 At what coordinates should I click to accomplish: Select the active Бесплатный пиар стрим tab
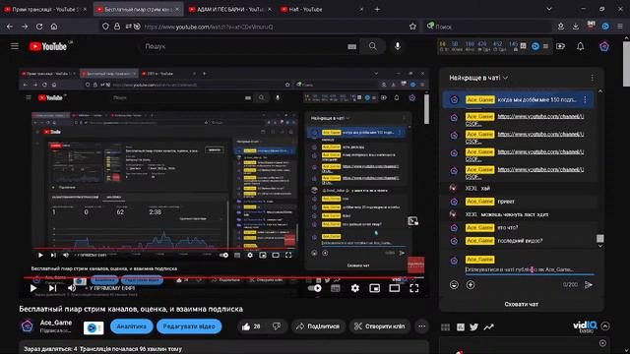[x=138, y=9]
